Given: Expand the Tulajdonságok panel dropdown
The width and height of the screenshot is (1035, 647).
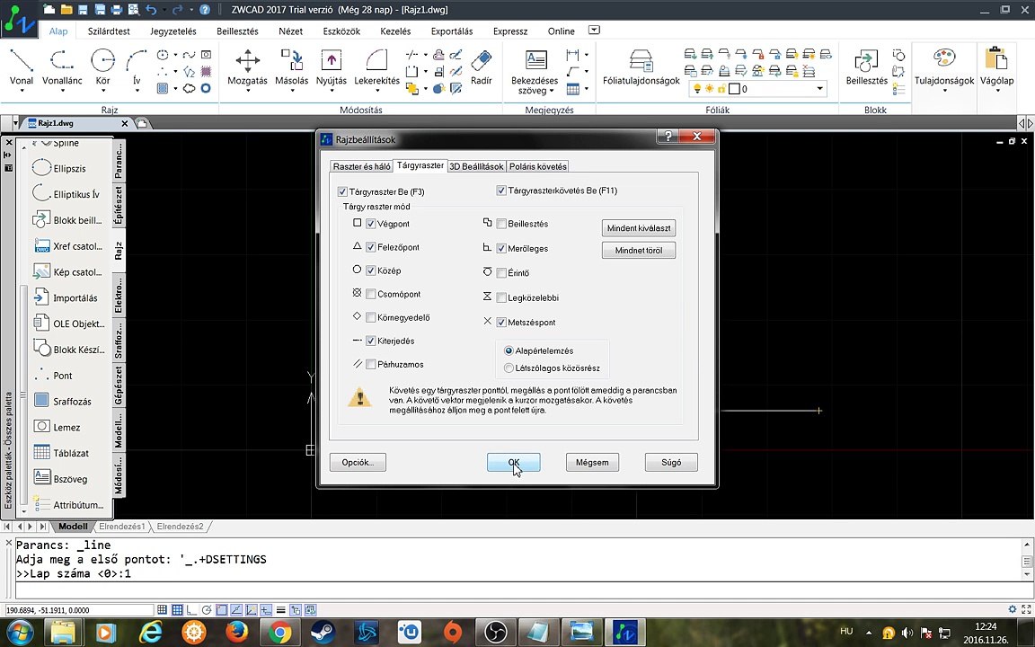Looking at the screenshot, I should coord(944,91).
